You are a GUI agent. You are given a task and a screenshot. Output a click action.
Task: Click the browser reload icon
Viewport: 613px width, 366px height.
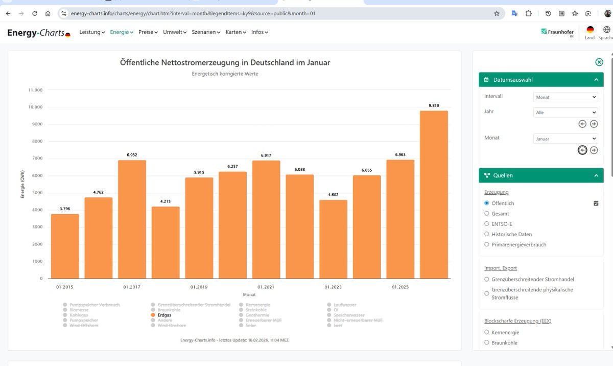tap(35, 13)
